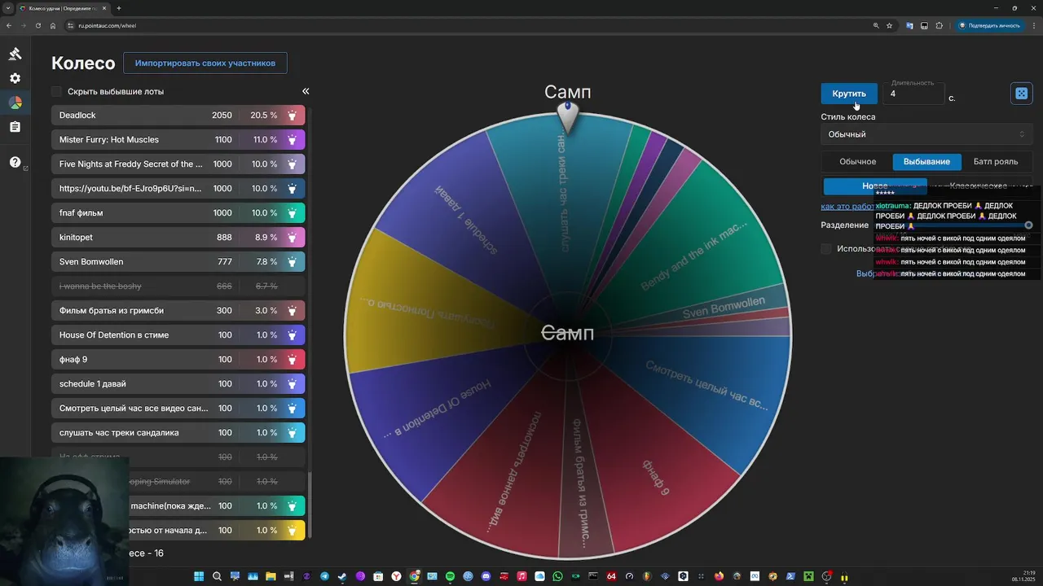
Task: Click highlight icon for Five Nights at Freddy row
Action: [x=293, y=164]
